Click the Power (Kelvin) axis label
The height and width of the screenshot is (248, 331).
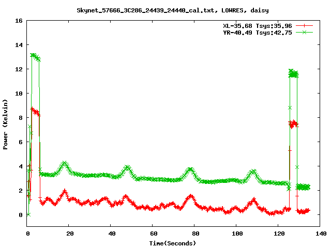point(5,125)
